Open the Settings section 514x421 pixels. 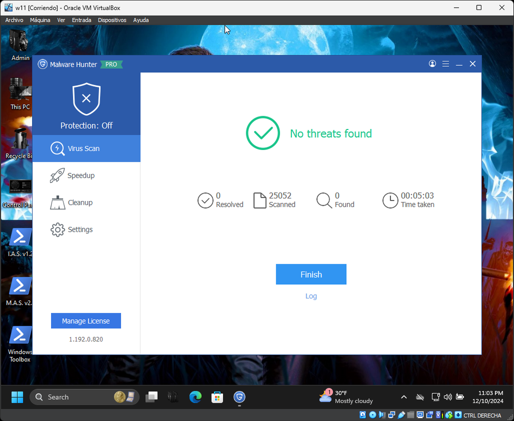(86, 229)
